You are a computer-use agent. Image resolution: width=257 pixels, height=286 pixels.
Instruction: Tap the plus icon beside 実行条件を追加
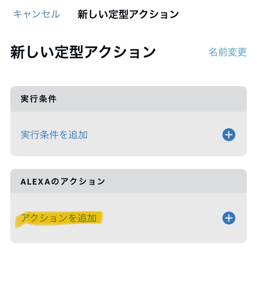[229, 135]
